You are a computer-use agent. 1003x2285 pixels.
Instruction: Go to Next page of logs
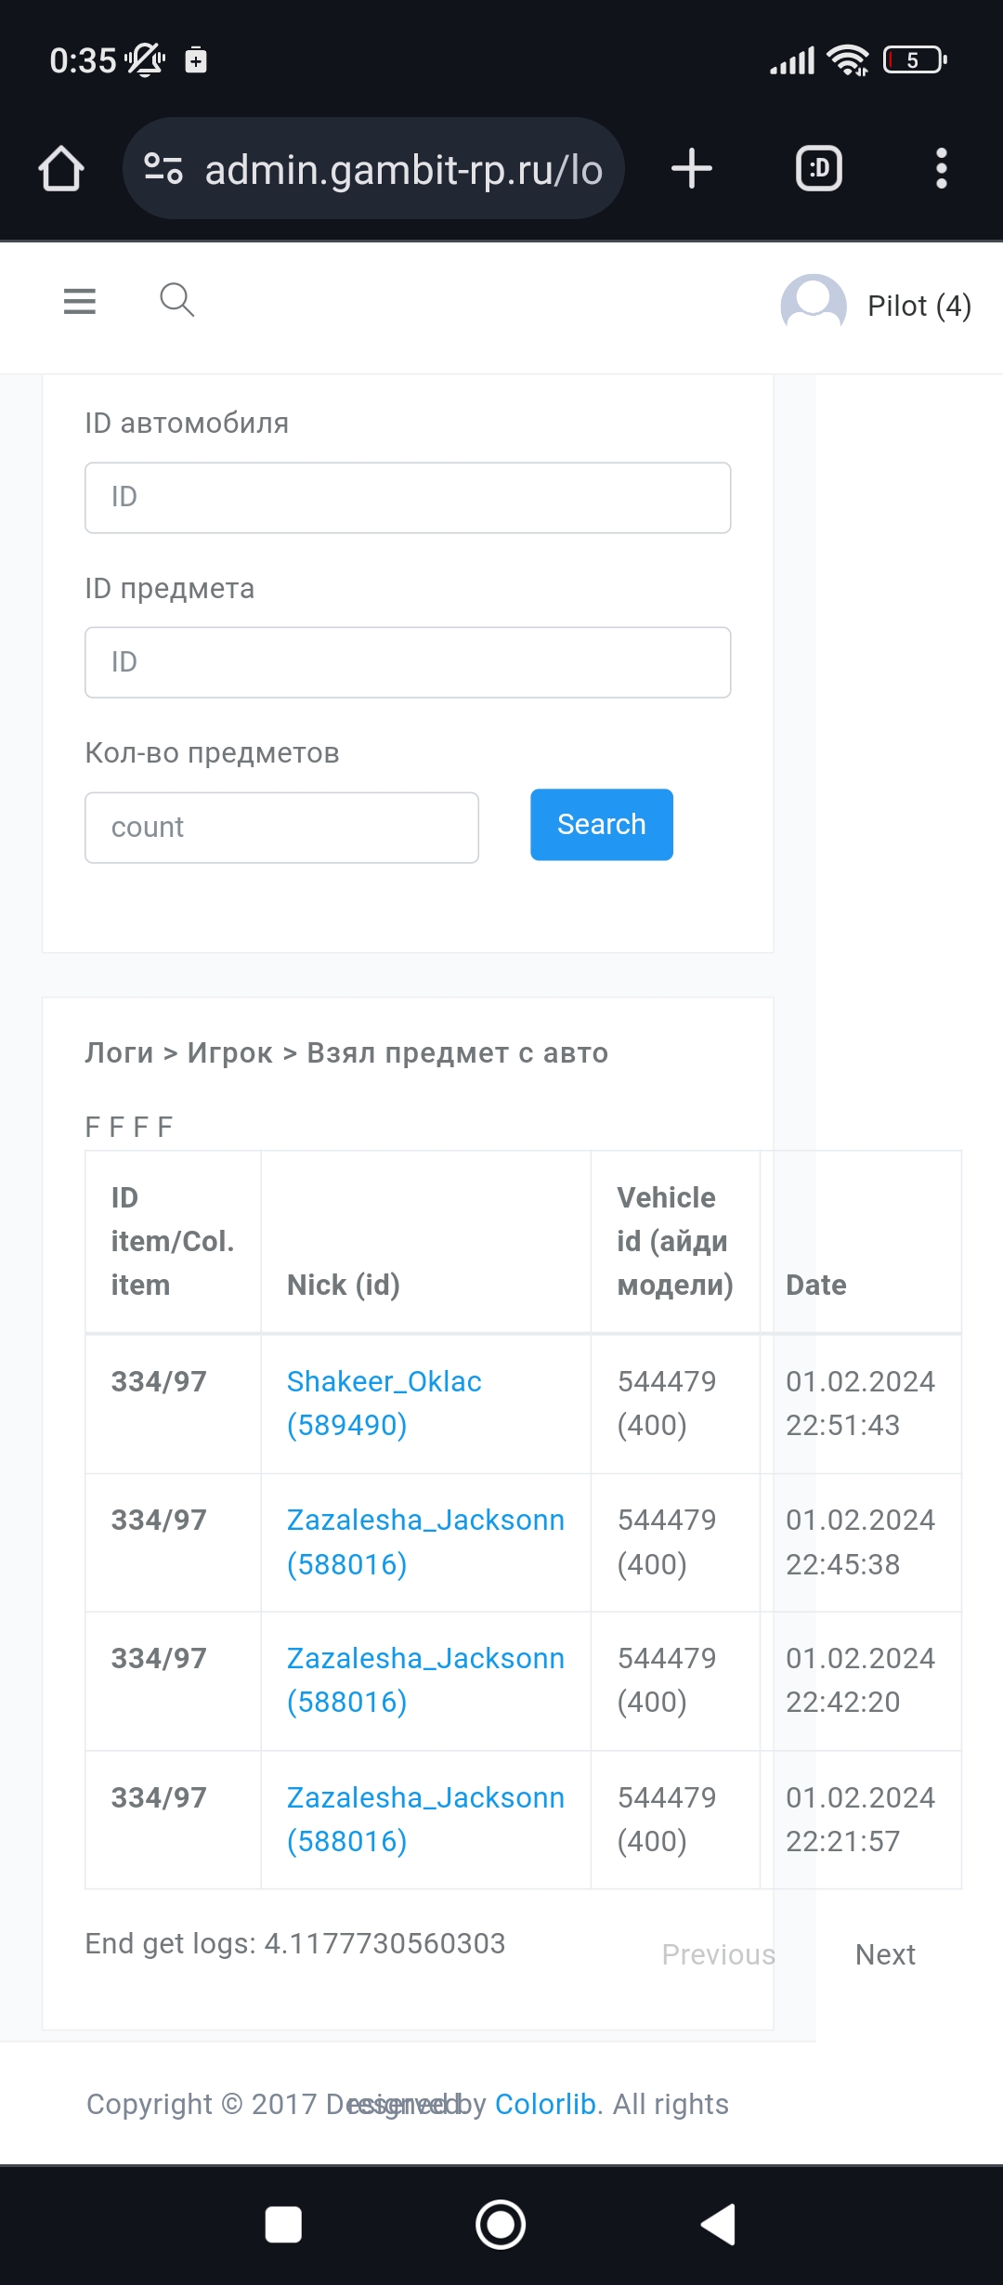[x=885, y=1954]
